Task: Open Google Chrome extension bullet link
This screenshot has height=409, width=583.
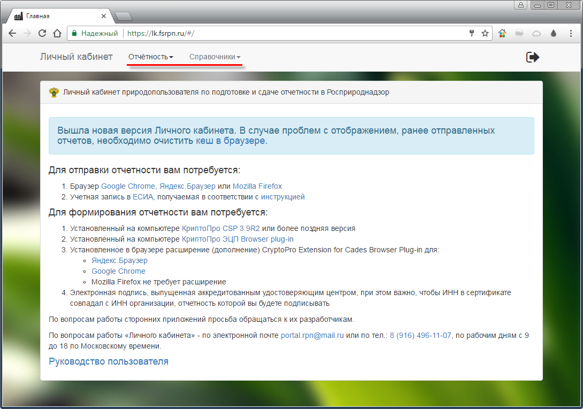Action: pos(118,271)
